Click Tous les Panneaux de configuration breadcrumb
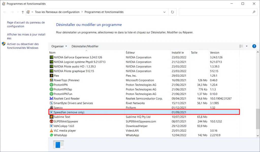The height and width of the screenshot is (152, 260). click(57, 12)
